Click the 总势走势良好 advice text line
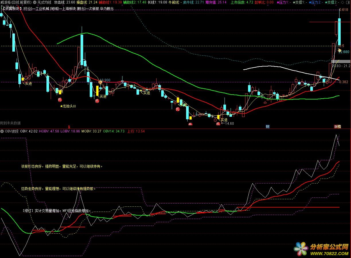Viewport: 351px width, 258px height. [58, 189]
